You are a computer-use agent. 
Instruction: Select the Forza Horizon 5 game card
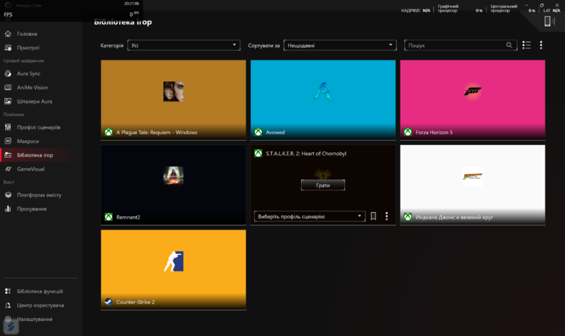472,100
